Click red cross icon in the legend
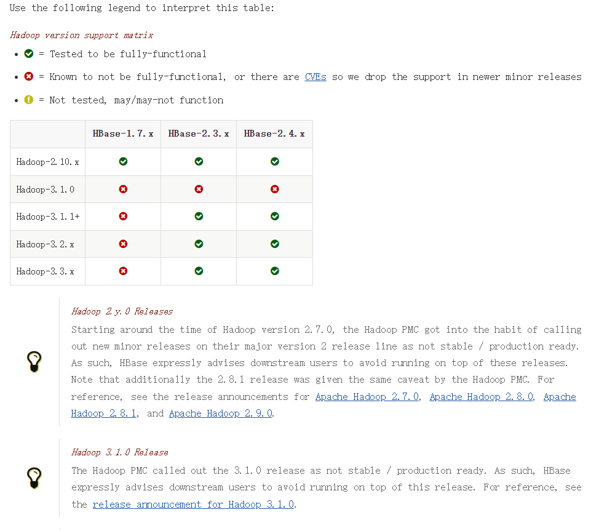 [29, 76]
